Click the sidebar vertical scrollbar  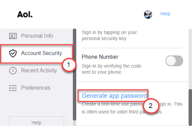[75, 75]
